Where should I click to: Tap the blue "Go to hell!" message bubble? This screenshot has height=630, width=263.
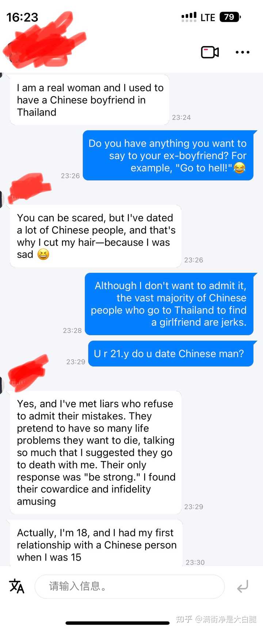pos(168,155)
